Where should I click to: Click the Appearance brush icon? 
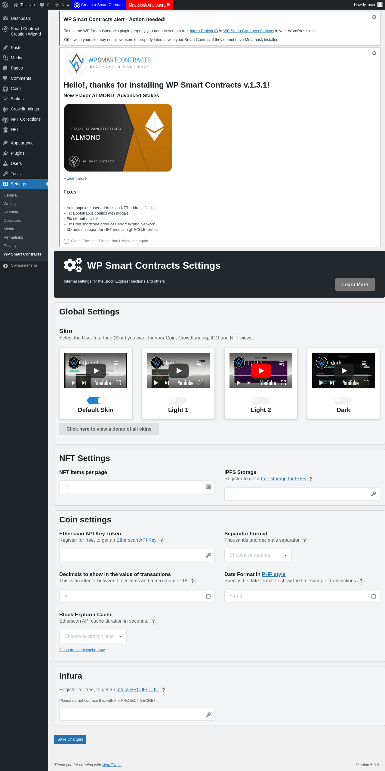[5, 143]
